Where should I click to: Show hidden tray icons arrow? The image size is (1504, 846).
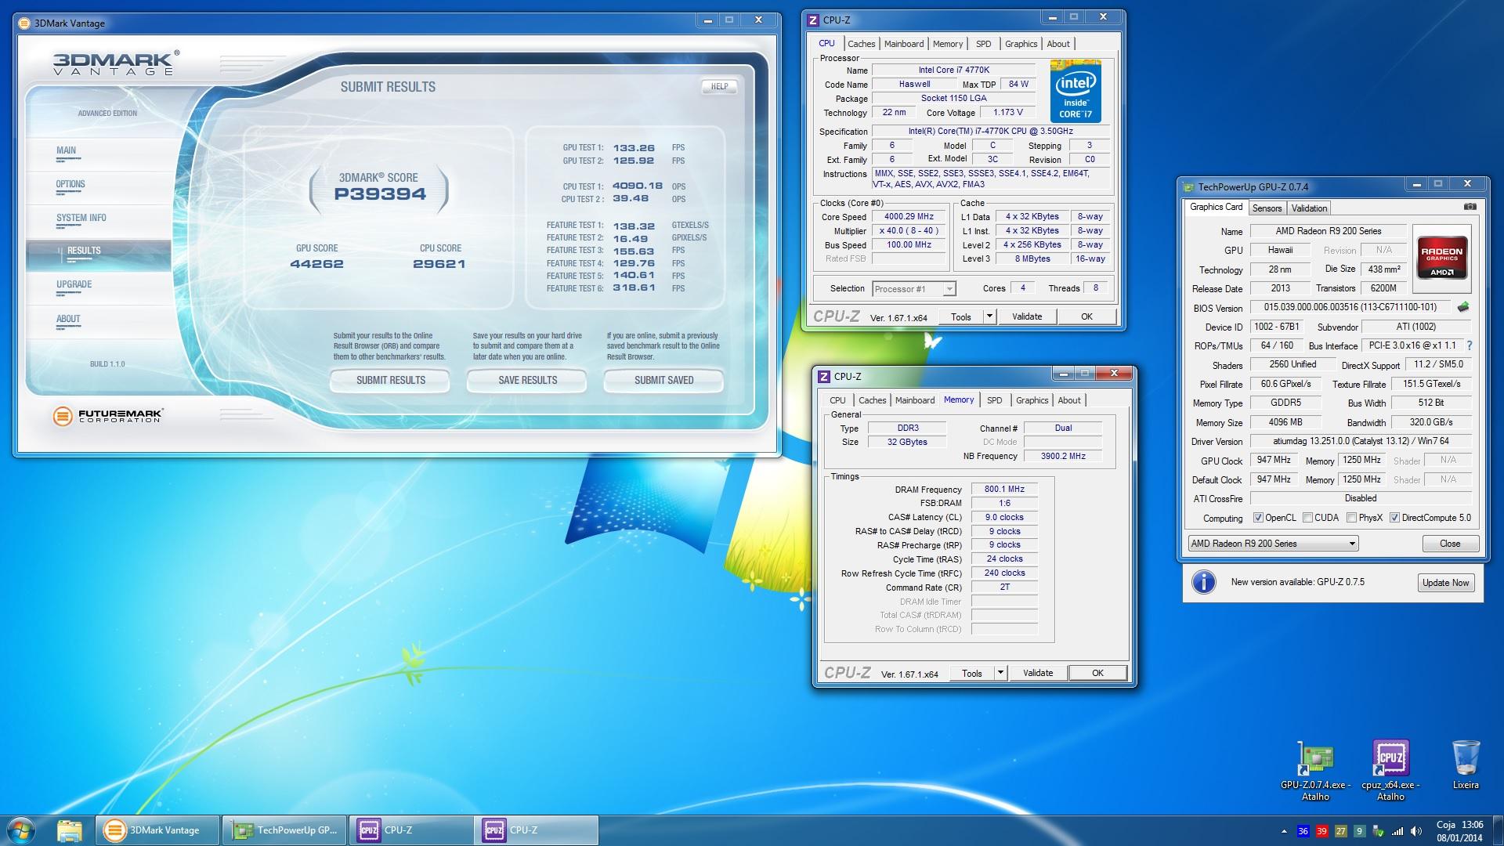pyautogui.click(x=1283, y=831)
